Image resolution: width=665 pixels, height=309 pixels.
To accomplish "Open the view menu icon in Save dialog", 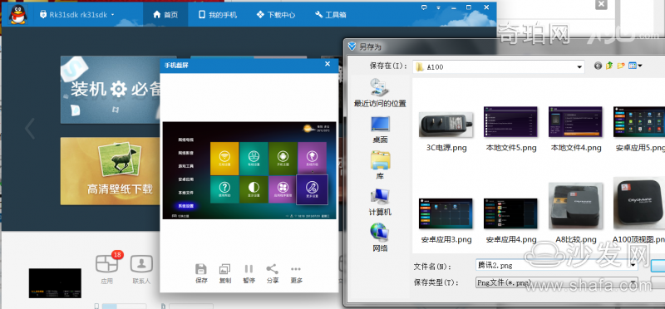I will coord(635,66).
